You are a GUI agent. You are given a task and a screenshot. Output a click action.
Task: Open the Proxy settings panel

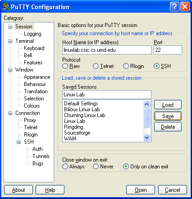30,120
